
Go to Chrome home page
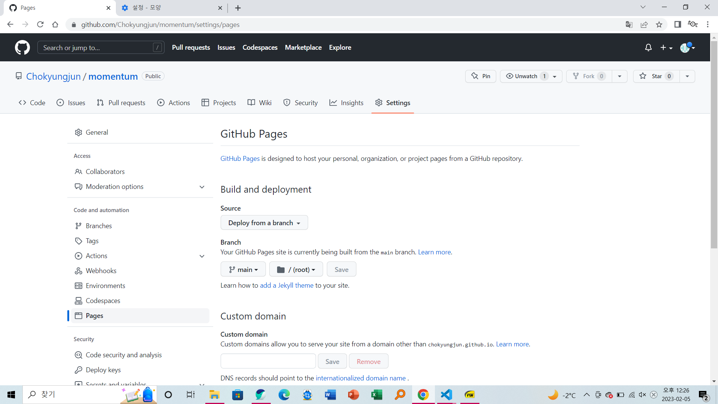pos(55,24)
